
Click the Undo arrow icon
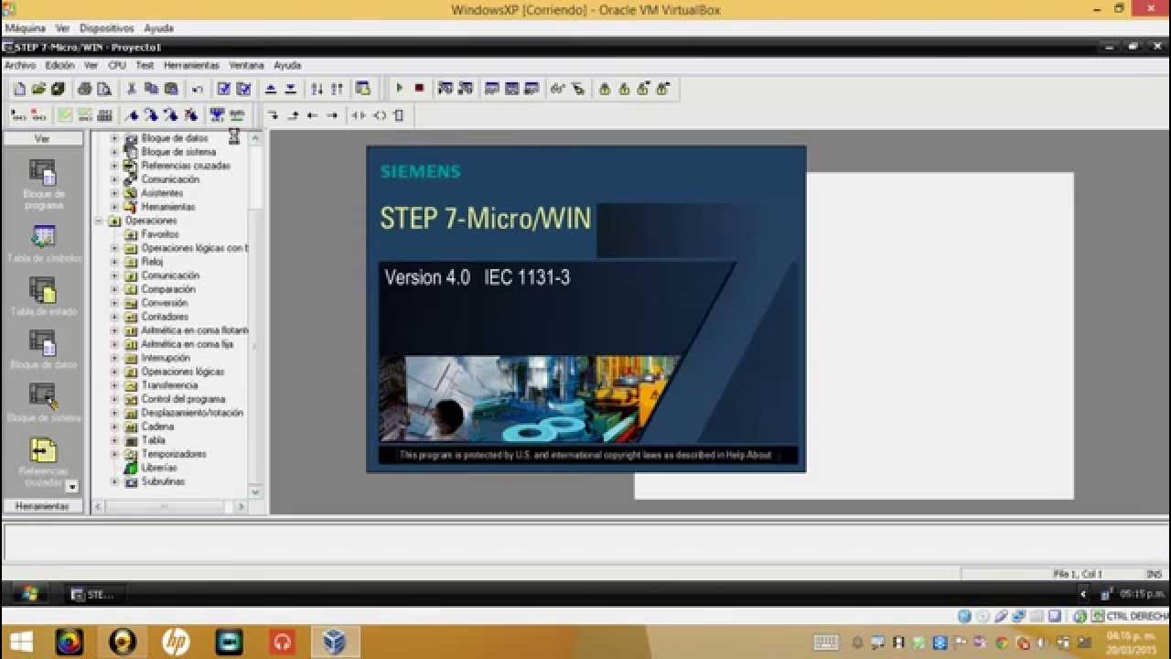coord(198,89)
